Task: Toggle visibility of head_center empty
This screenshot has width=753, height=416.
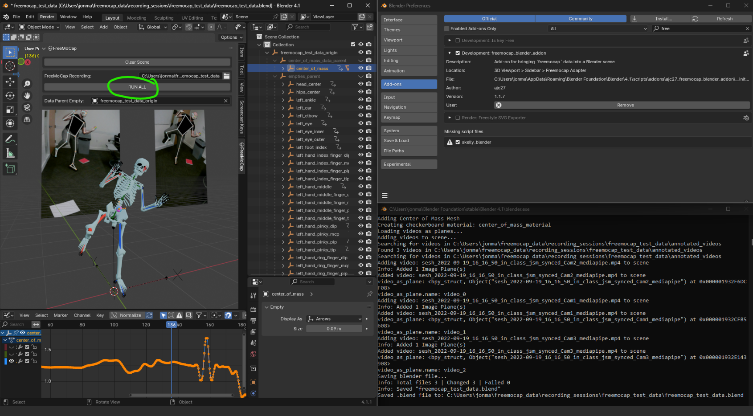Action: coord(360,84)
